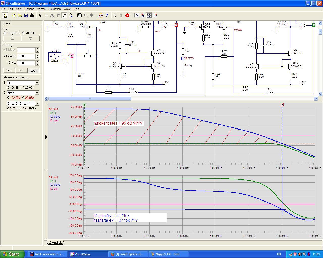The height and width of the screenshot is (258, 323).
Task: Select the Zoom magnifier tool
Action: (x=71, y=15)
